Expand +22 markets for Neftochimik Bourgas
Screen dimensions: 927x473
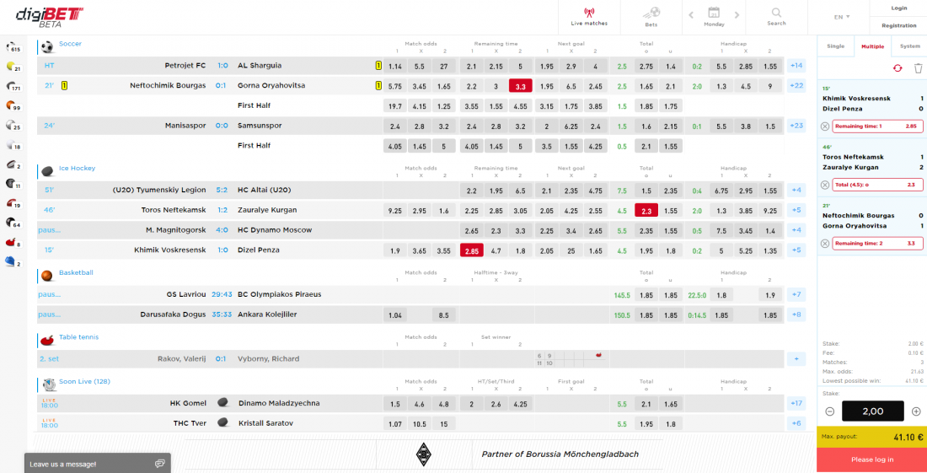point(796,86)
